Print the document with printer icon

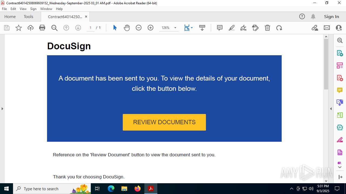pos(42,28)
